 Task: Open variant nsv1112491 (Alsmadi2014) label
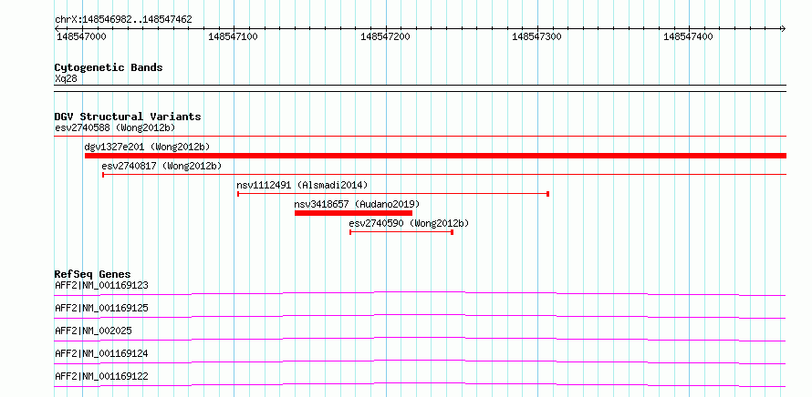[302, 185]
